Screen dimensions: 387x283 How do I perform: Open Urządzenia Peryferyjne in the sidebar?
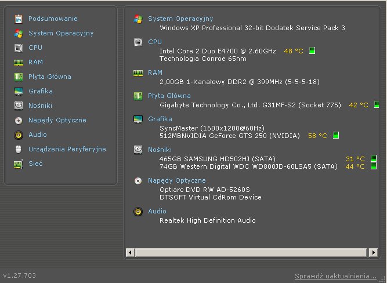pyautogui.click(x=67, y=149)
